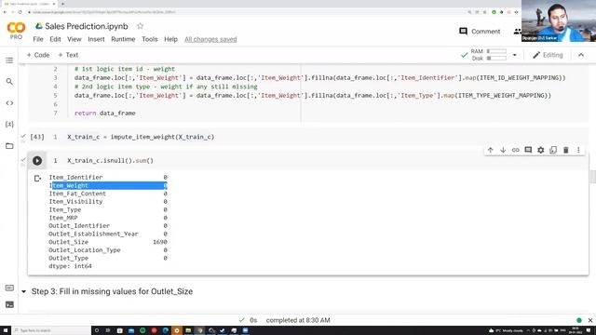
Task: Add a new Text cell
Action: tap(68, 55)
